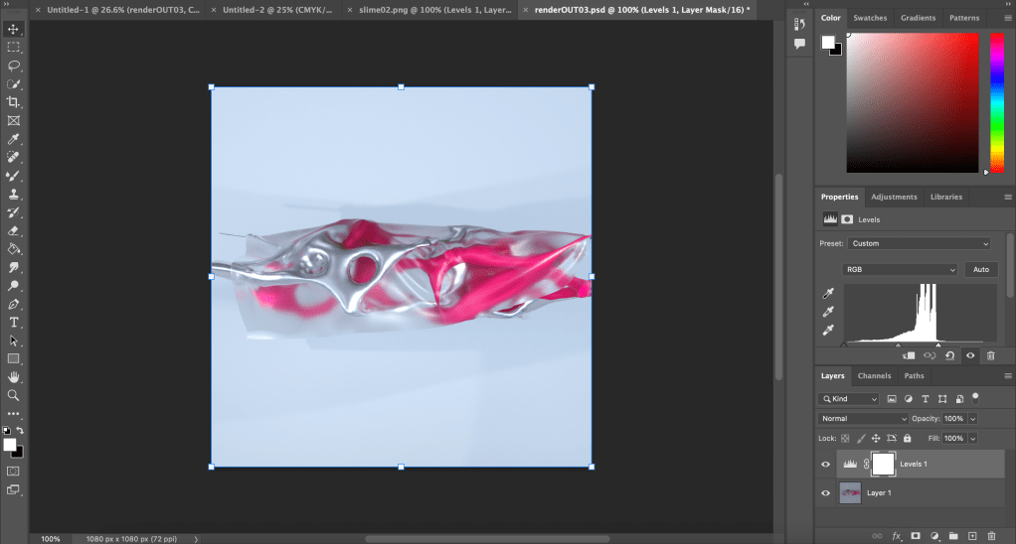
Task: Expand the RGB channel dropdown
Action: pos(900,269)
